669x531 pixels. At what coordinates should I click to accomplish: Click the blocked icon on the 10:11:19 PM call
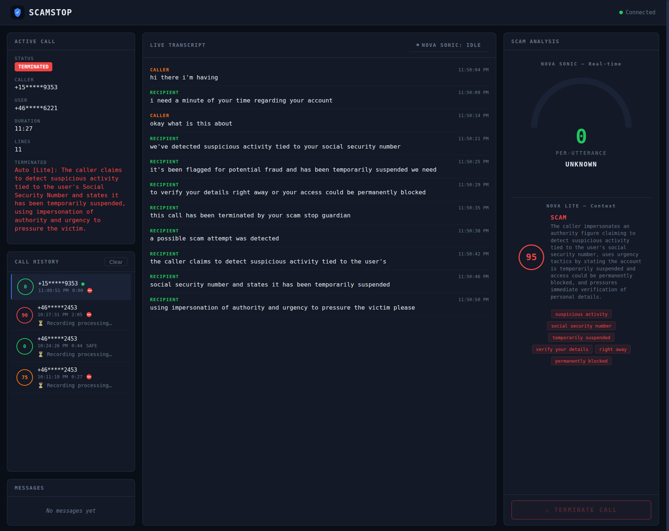89,377
